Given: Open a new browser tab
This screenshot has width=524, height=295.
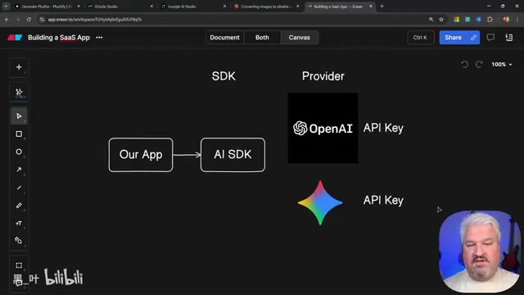Looking at the screenshot, I should pos(382,7).
